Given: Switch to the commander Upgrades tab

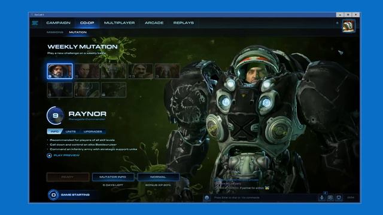Looking at the screenshot, I should 93,131.
